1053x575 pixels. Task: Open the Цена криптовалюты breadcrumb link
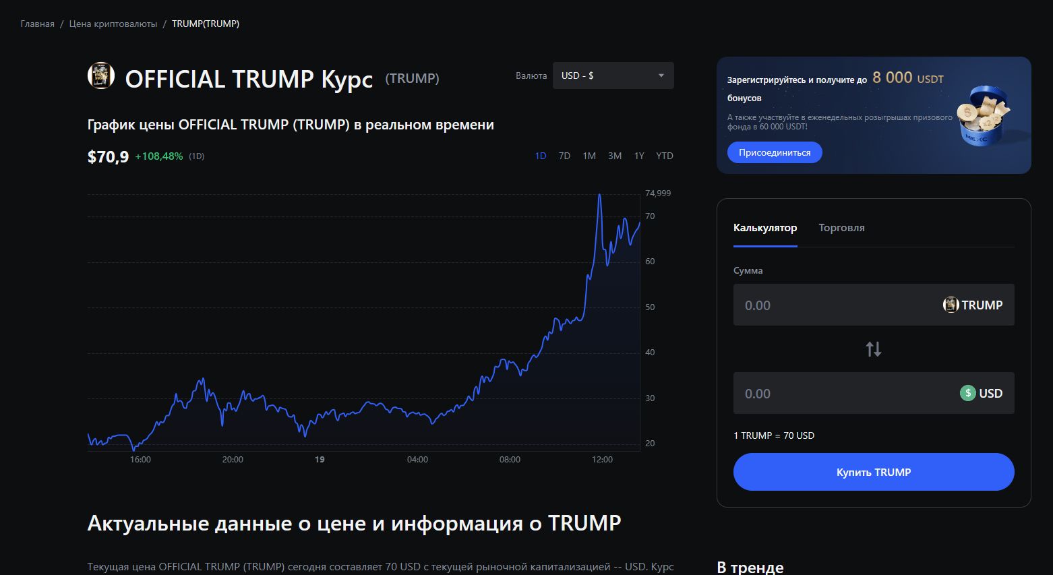coord(113,24)
